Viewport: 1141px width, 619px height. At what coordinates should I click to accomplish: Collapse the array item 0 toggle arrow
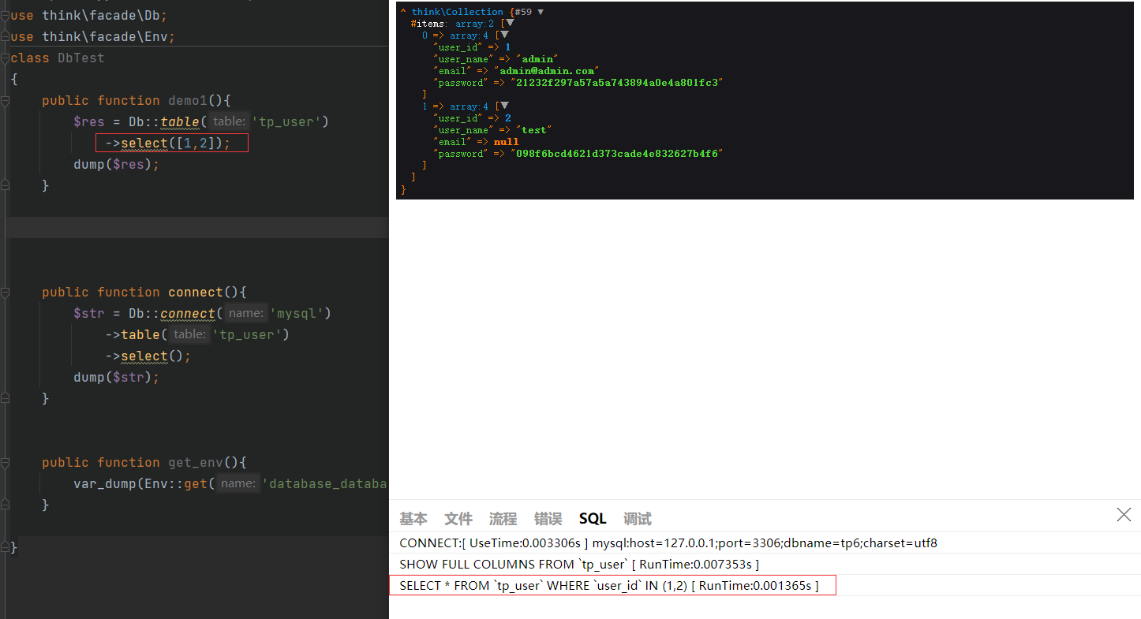[504, 35]
